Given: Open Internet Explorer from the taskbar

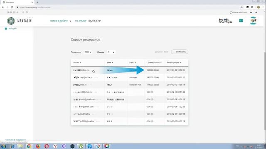Looking at the screenshot, I should coord(12,146).
